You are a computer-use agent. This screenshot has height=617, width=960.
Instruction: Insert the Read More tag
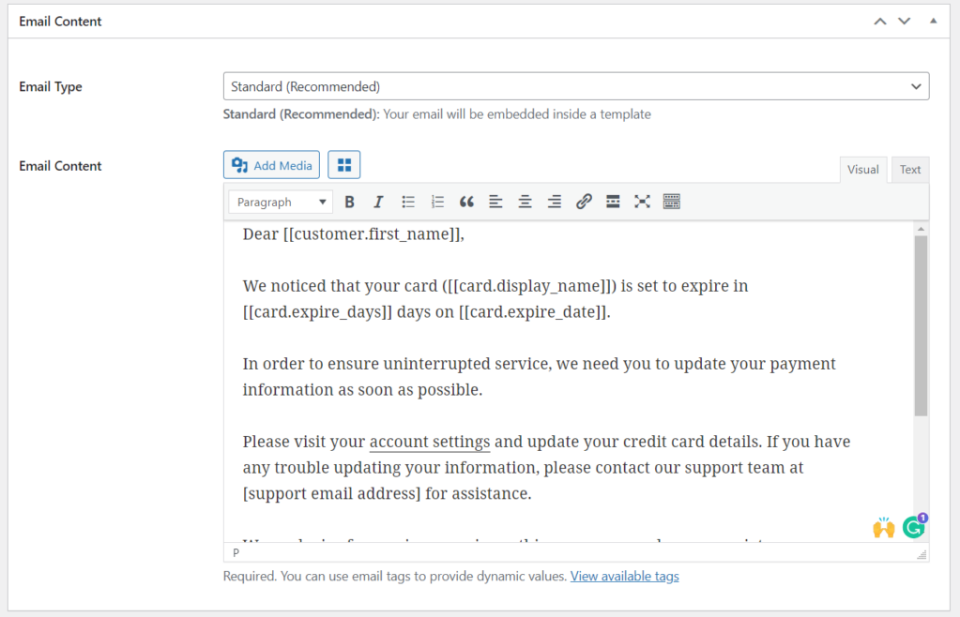[x=613, y=201]
